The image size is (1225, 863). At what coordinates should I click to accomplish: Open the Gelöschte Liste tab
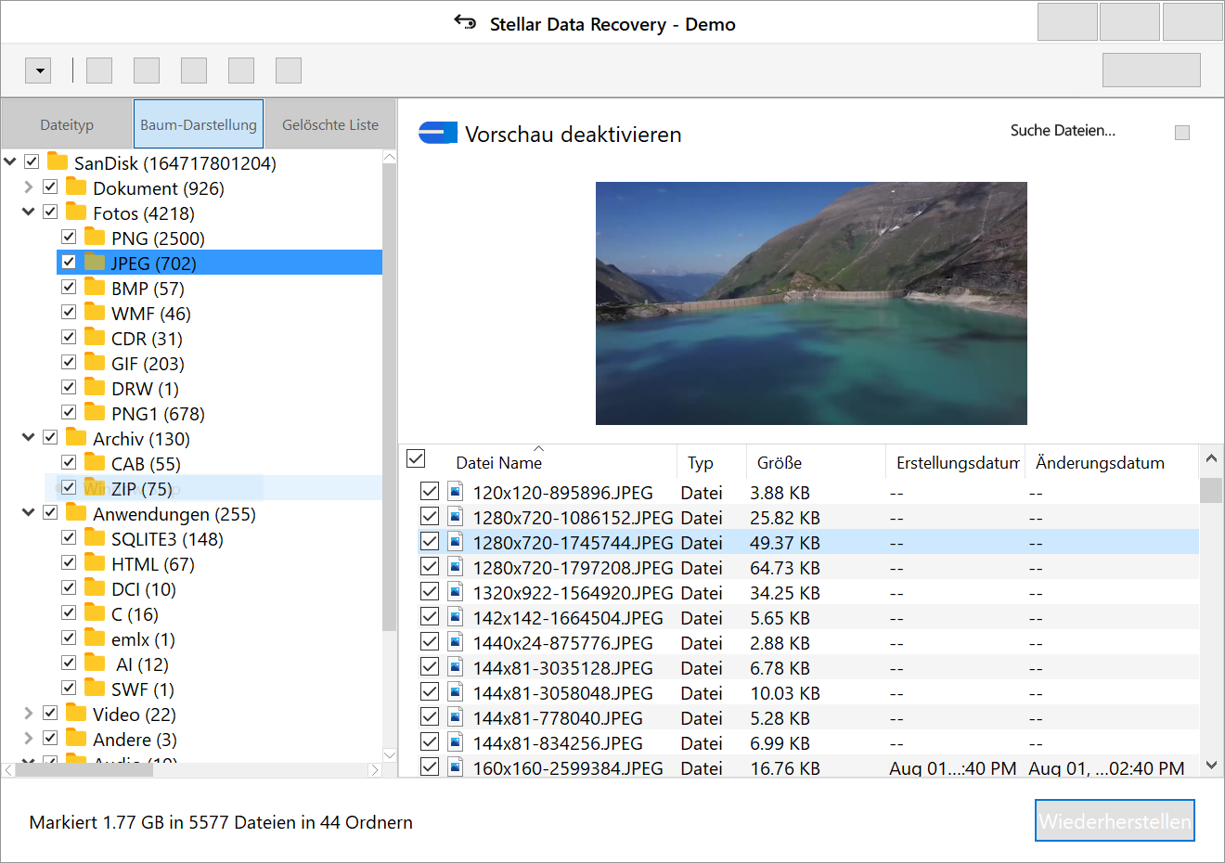coord(330,124)
